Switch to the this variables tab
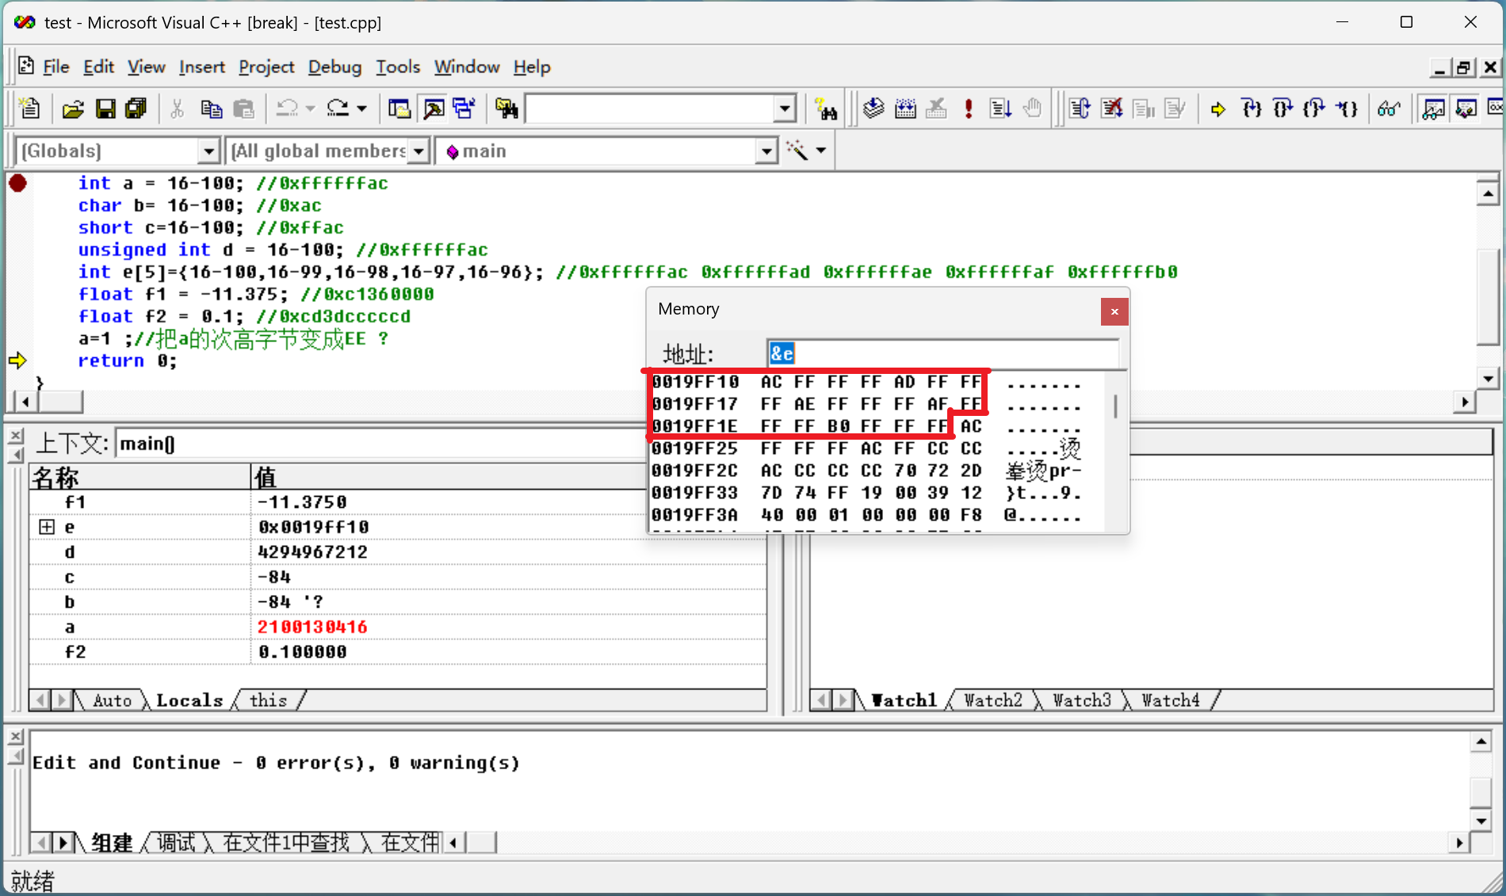The height and width of the screenshot is (896, 1506). 269,700
